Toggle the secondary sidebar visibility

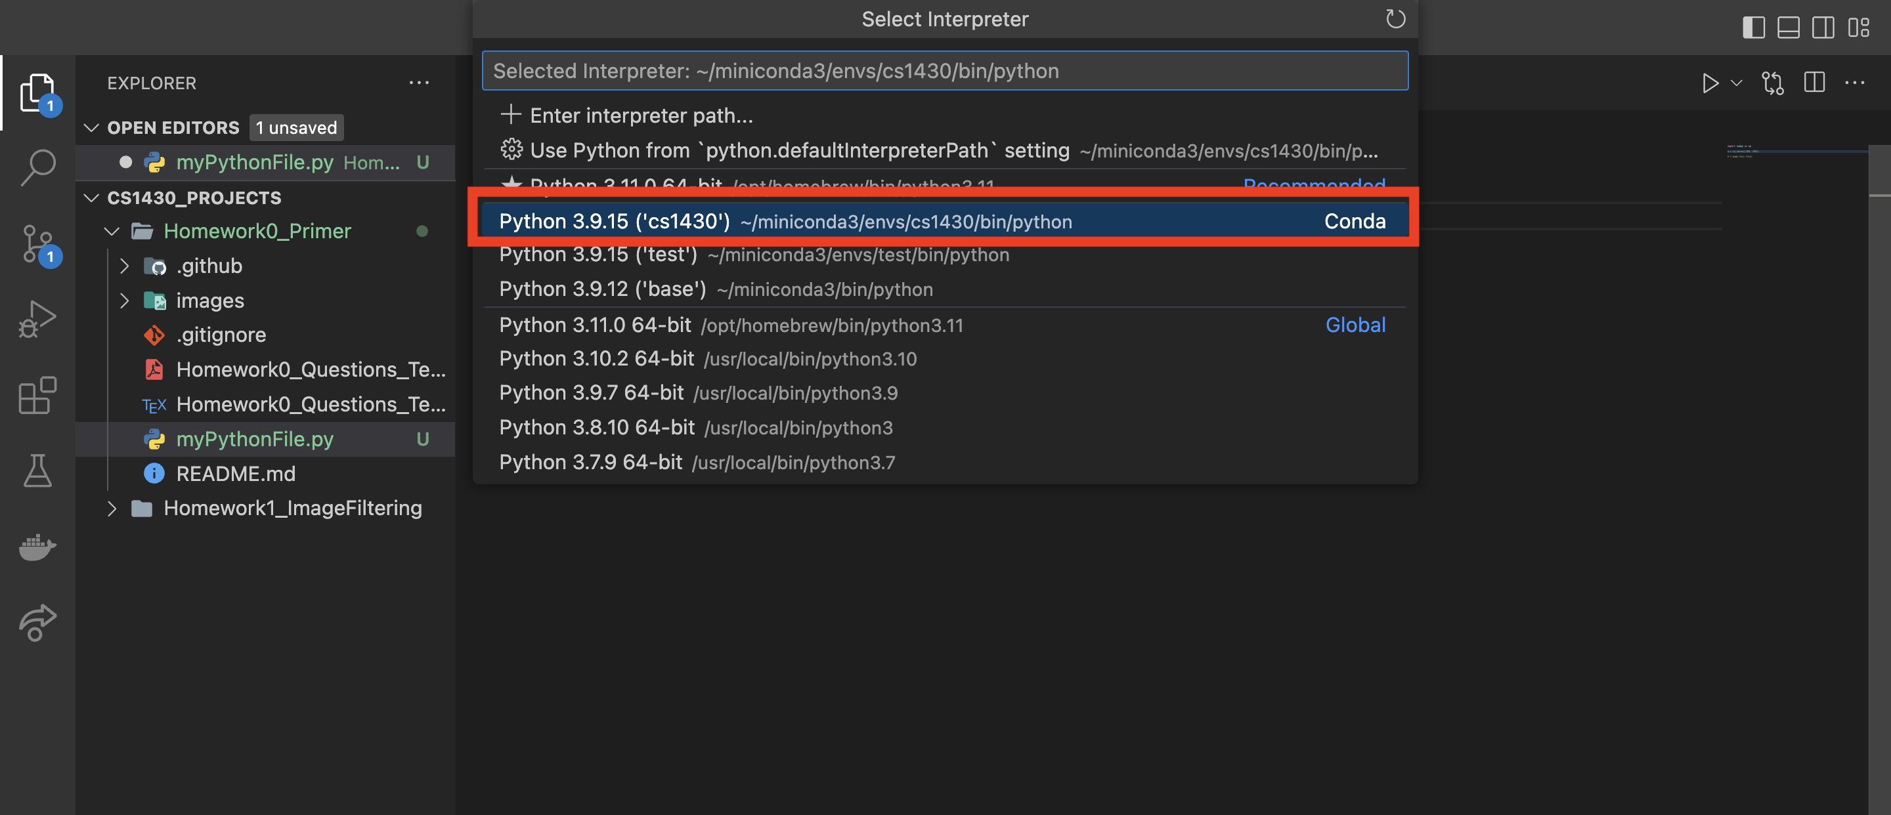1824,28
